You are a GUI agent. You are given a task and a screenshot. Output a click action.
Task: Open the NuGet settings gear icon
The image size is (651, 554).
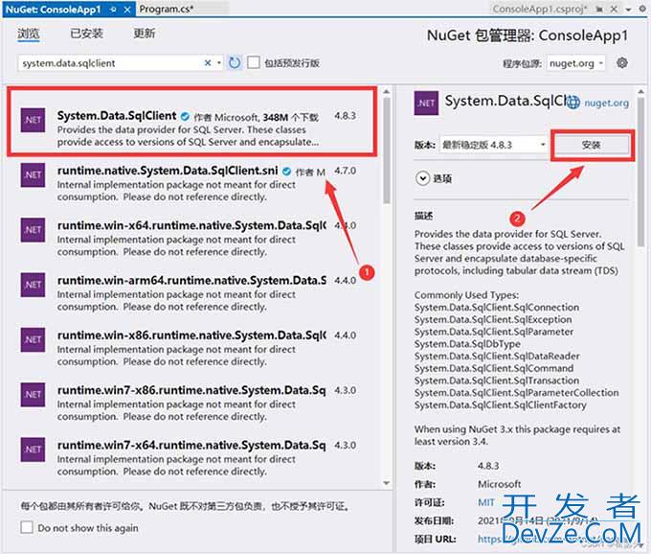tap(621, 62)
